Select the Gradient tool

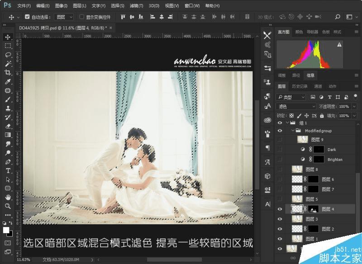tap(8, 135)
